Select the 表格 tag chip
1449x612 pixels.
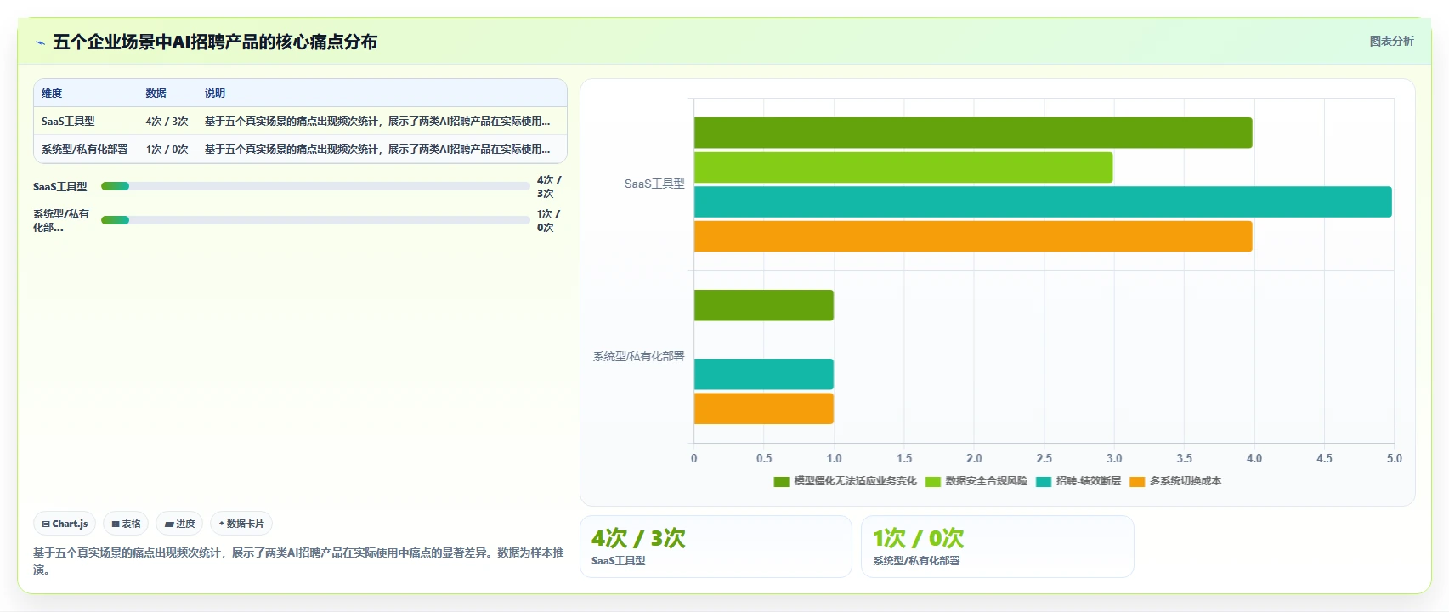(126, 524)
